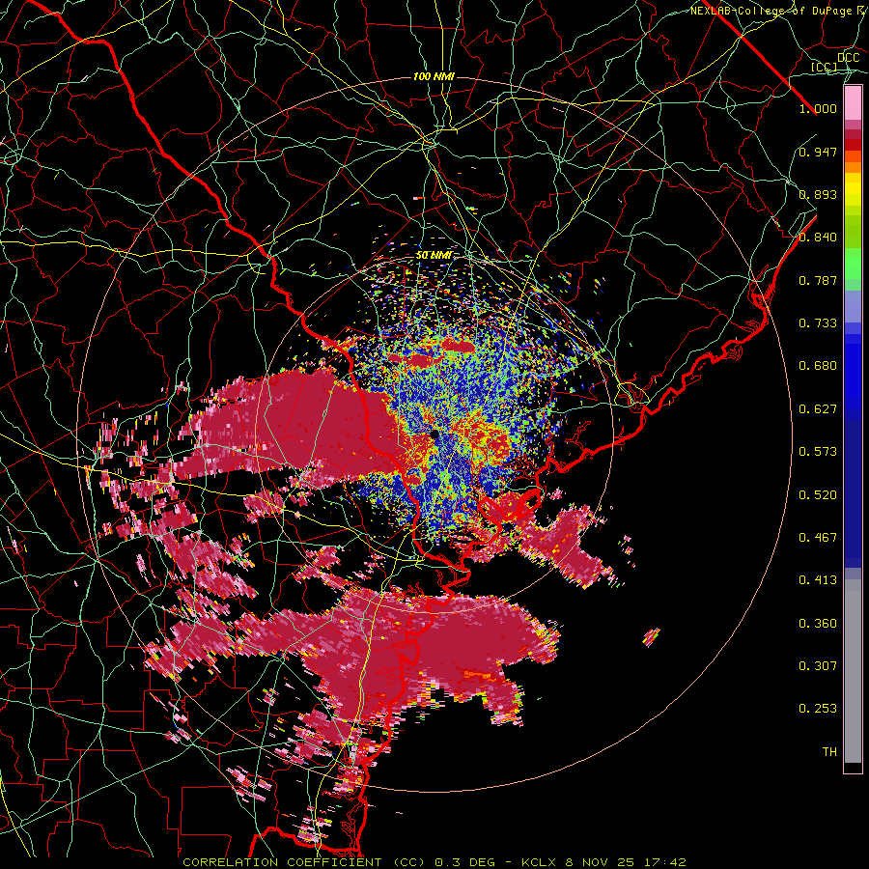
Task: Select the 0.787 legend value
Action: pyautogui.click(x=818, y=280)
